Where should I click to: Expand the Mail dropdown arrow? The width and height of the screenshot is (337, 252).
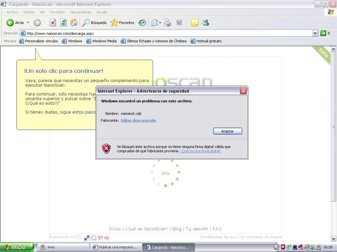(160, 23)
